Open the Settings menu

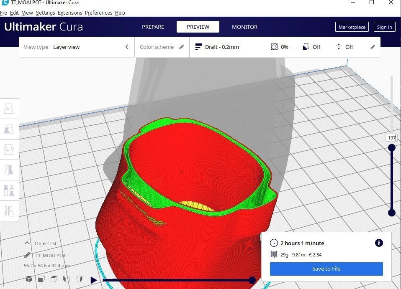46,13
